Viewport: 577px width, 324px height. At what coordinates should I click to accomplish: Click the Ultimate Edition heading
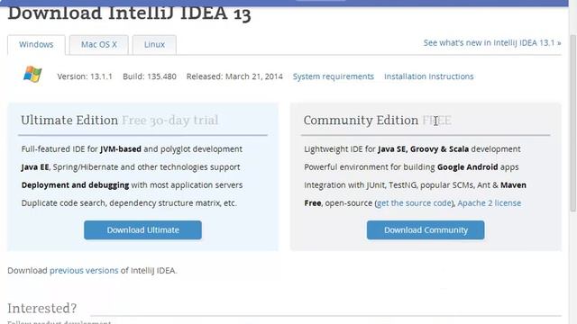69,120
